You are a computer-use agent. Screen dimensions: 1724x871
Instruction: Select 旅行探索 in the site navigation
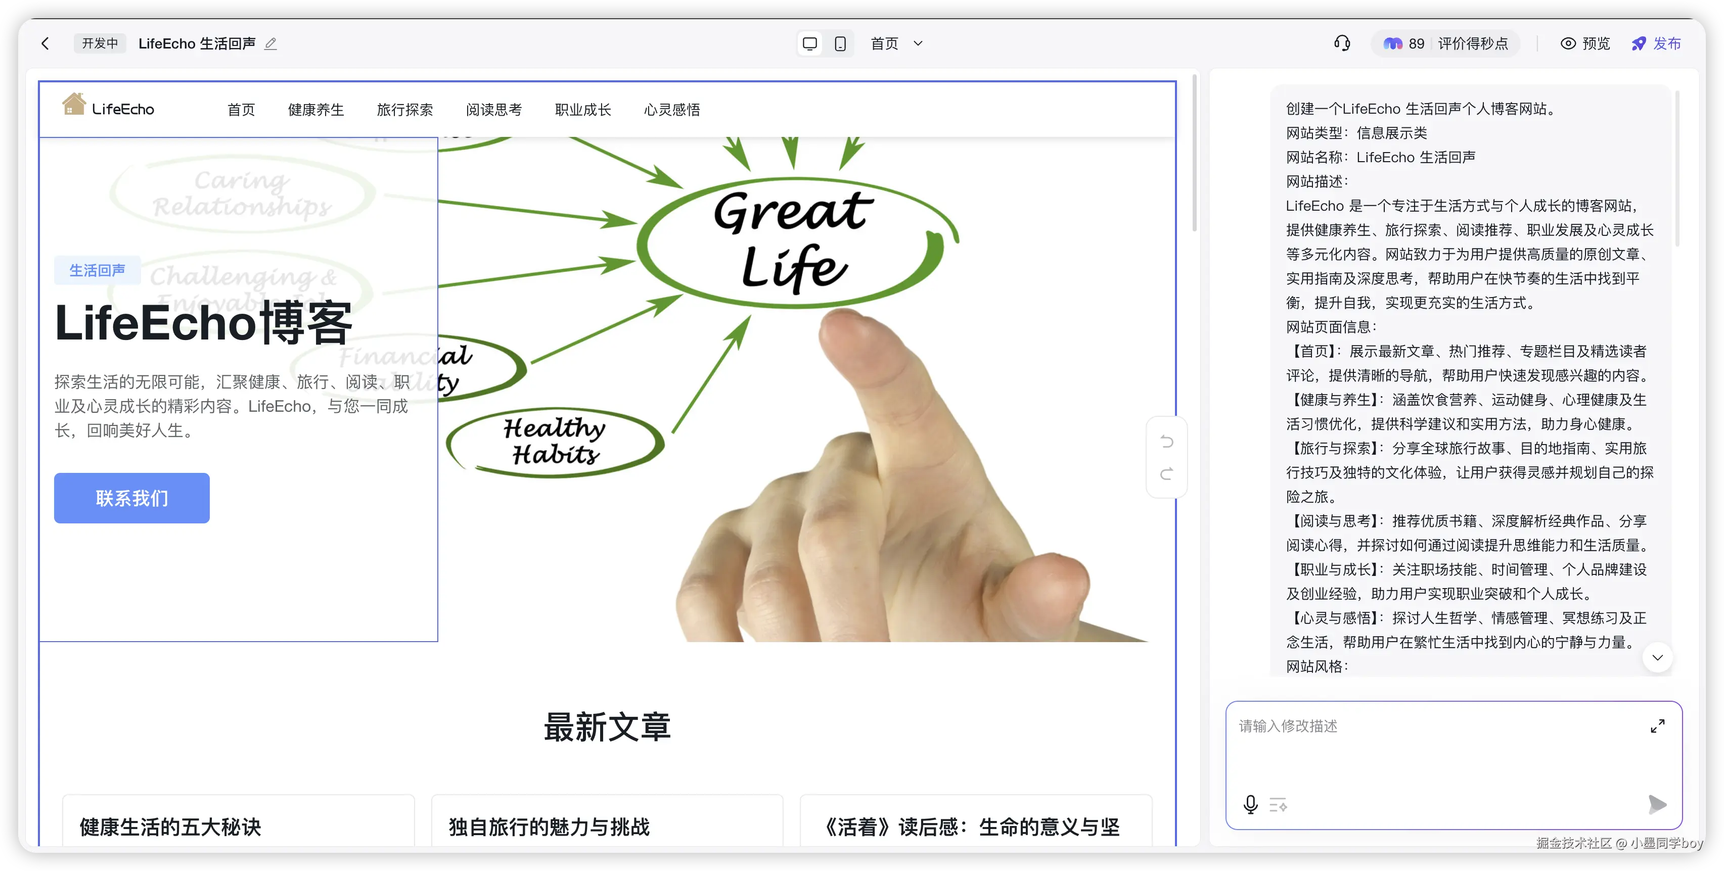(x=405, y=109)
